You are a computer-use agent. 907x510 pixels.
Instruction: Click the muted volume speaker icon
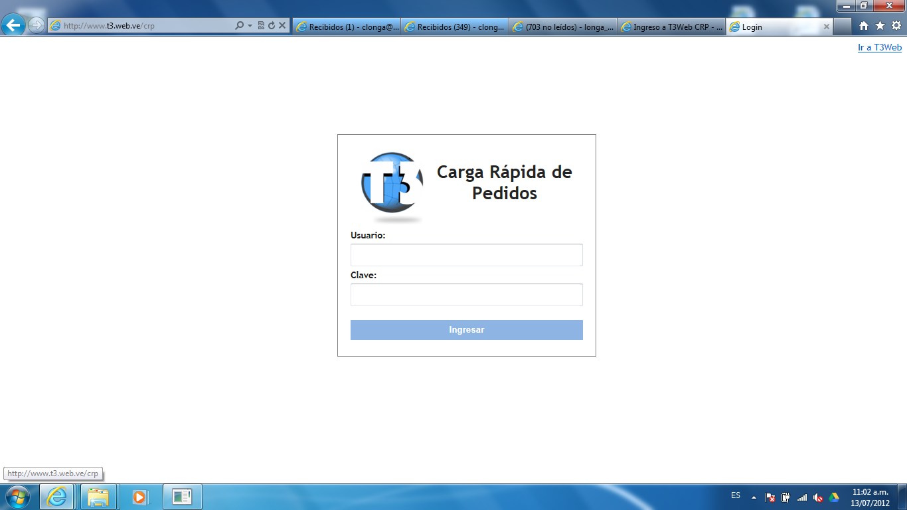coord(818,497)
